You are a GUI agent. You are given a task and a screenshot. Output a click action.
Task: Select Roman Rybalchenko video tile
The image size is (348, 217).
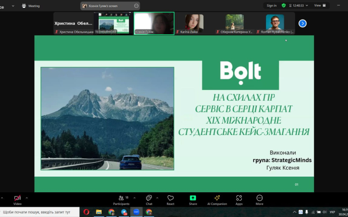[x=275, y=23]
